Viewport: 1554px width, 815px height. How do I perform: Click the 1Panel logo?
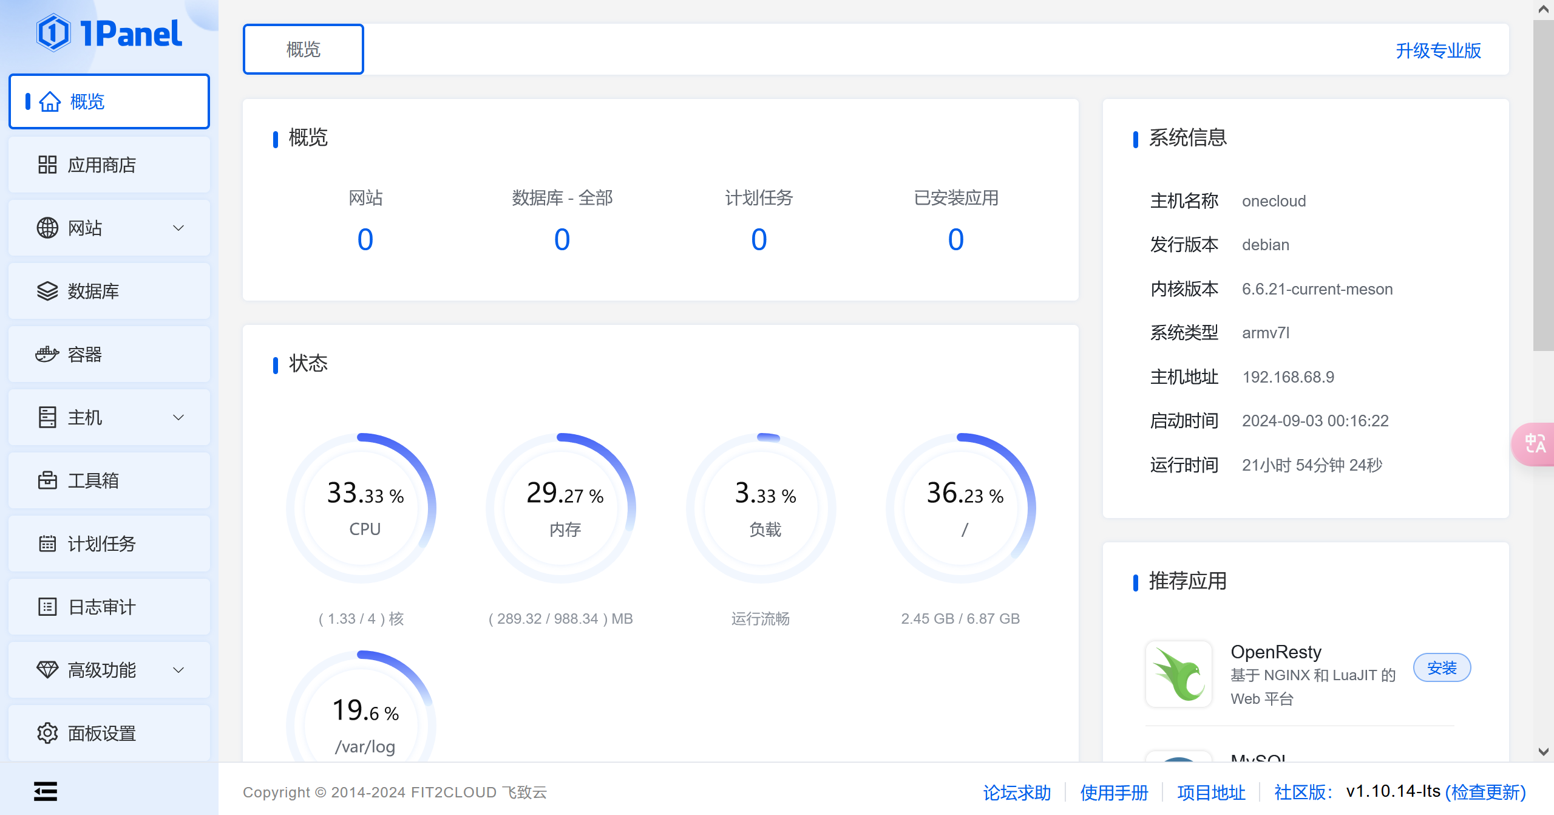109,33
